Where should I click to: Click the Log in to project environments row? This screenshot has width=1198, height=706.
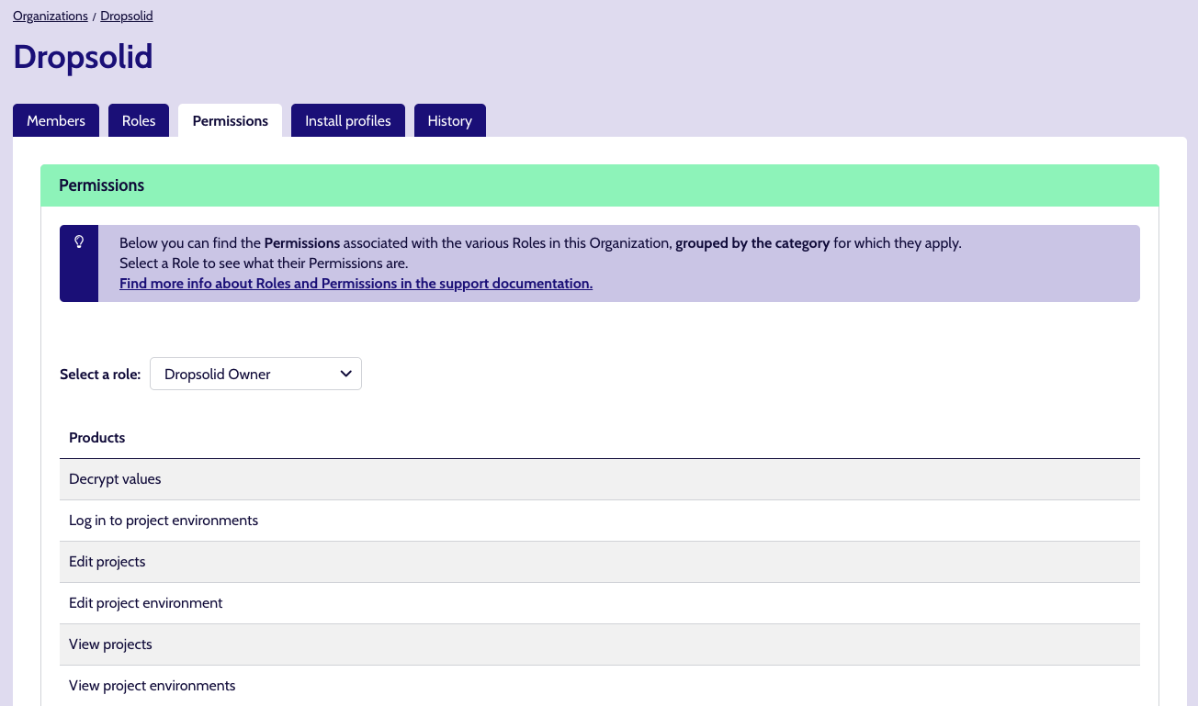600,521
